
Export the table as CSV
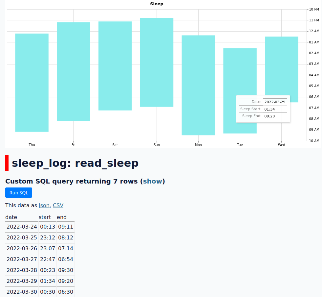[58, 205]
